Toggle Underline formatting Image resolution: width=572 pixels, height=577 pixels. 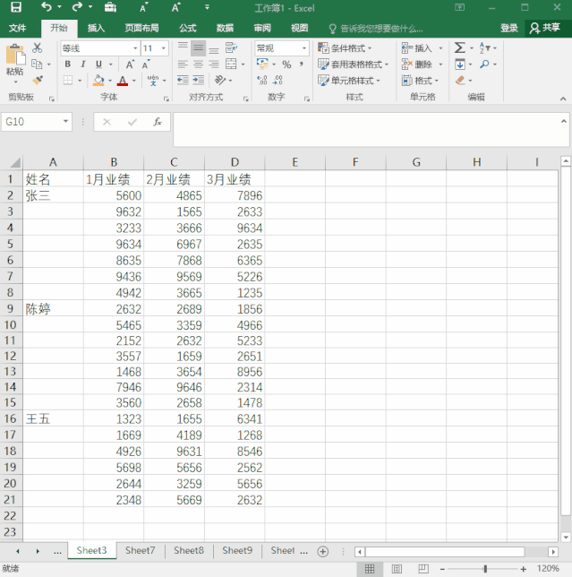[98, 64]
